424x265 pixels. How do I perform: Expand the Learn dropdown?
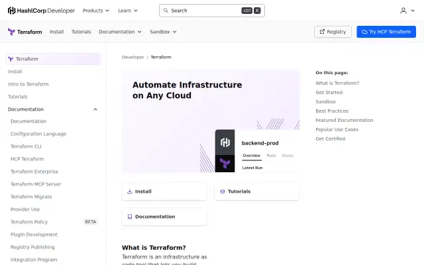click(128, 11)
